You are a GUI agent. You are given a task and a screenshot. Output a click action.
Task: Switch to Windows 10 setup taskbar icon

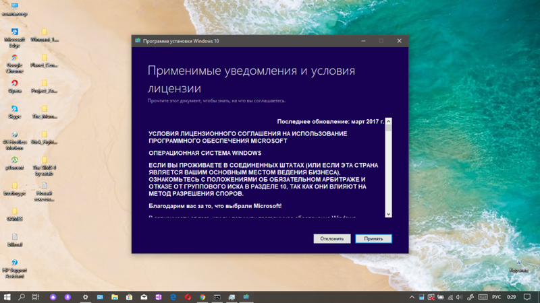[x=246, y=297]
